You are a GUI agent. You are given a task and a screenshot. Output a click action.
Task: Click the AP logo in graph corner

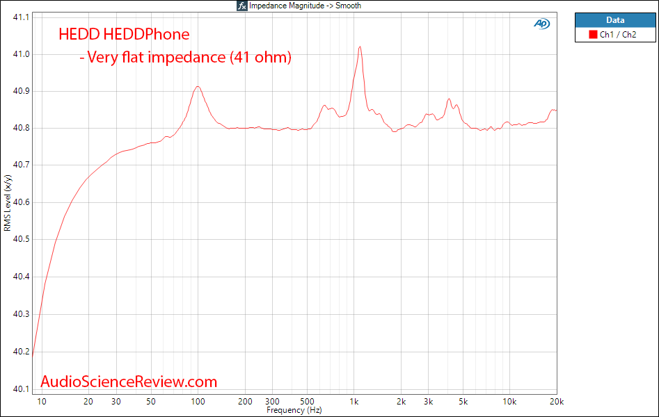pyautogui.click(x=541, y=24)
